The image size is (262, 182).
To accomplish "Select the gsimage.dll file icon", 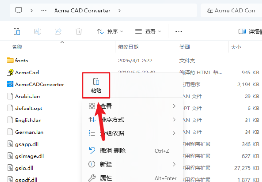I will (x=10, y=156).
